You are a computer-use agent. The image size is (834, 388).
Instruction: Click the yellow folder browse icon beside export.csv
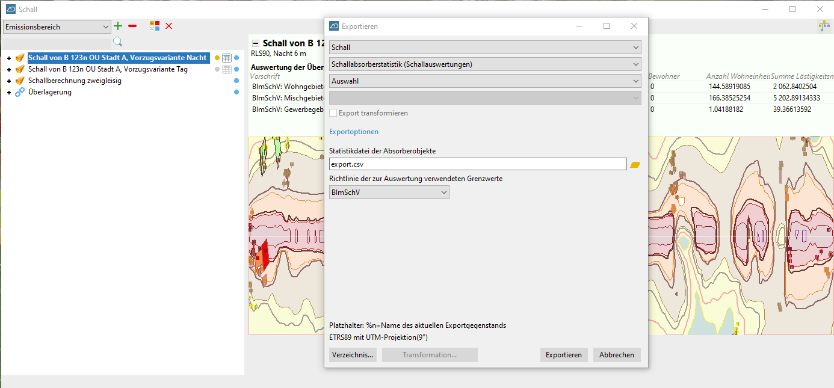[x=634, y=164]
